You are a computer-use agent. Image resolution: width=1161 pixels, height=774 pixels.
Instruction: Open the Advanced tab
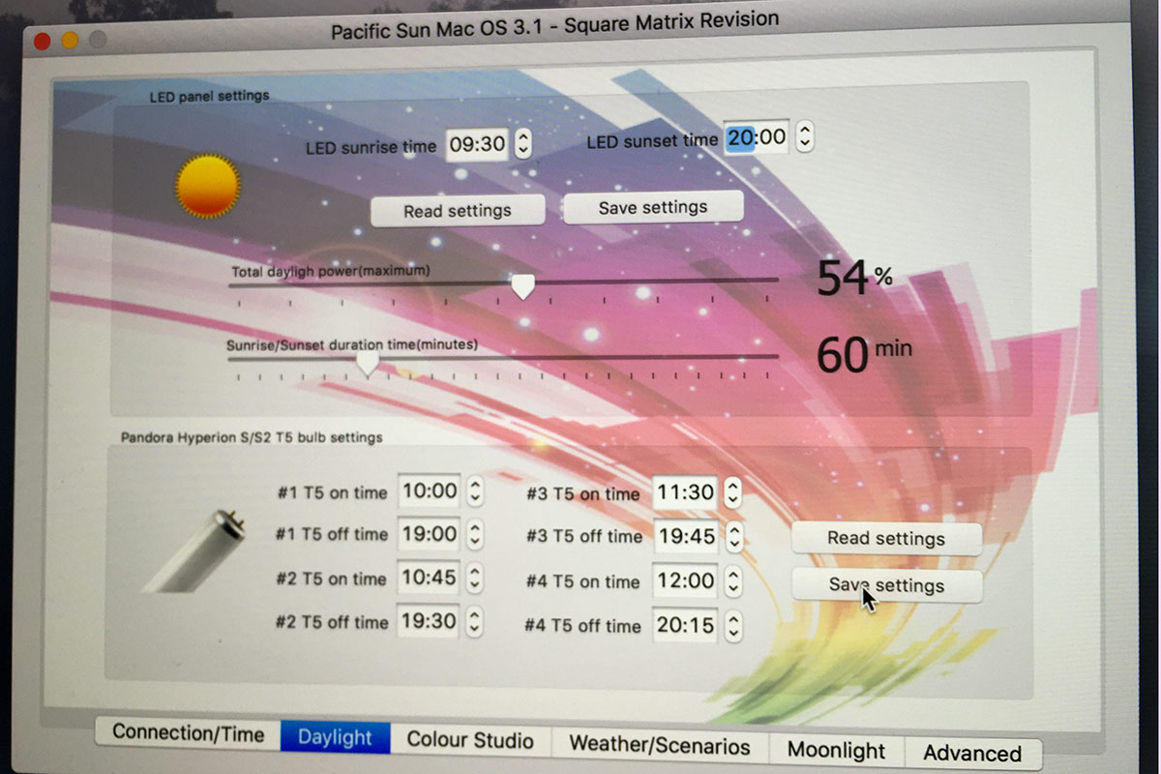971,753
